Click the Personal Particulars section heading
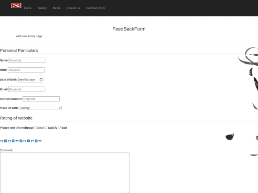The height and width of the screenshot is (193, 258). [x=19, y=51]
